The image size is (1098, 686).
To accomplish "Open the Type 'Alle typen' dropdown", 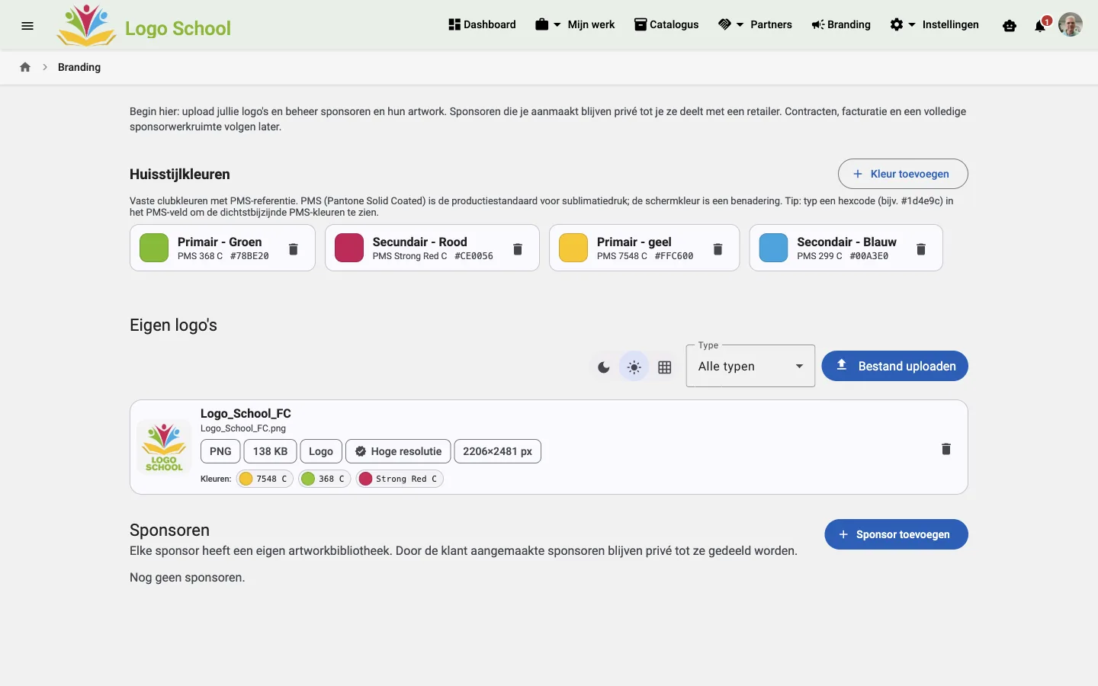I will 750,366.
